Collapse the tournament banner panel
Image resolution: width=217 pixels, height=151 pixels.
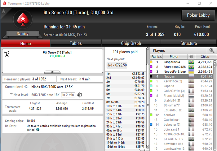[x=52, y=72]
